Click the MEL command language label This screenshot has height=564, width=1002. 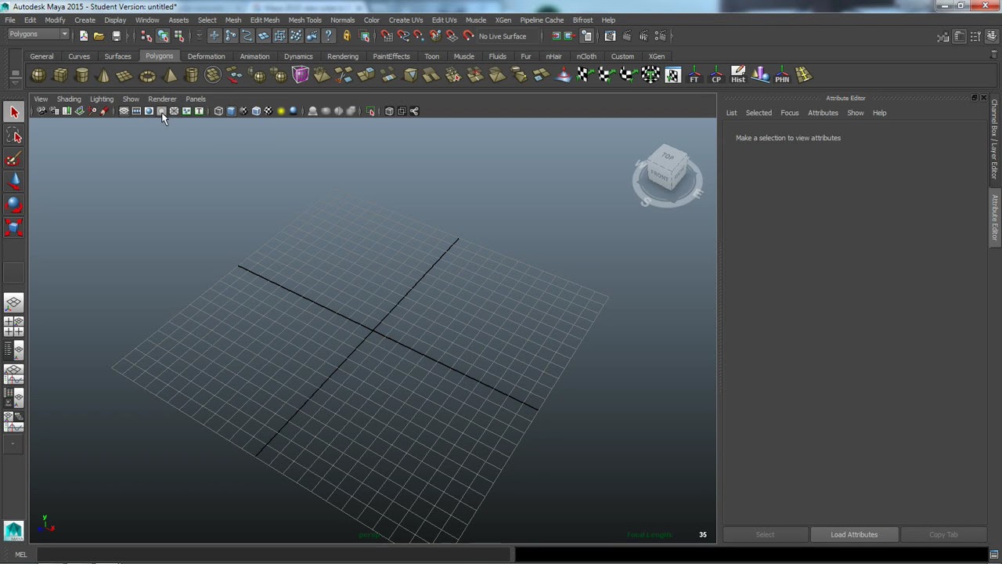(x=21, y=555)
